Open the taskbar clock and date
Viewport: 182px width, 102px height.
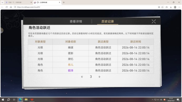[x=171, y=100]
